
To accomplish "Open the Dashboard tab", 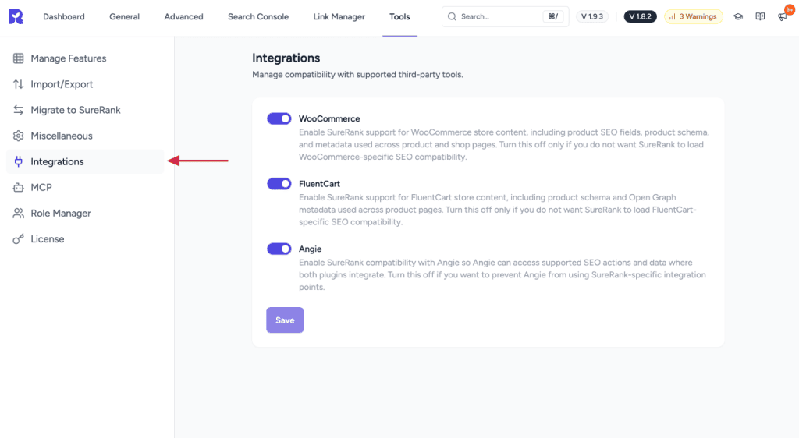I will [x=64, y=17].
